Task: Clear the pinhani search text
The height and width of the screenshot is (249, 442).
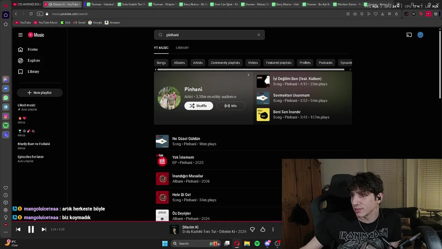Action: 259,35
